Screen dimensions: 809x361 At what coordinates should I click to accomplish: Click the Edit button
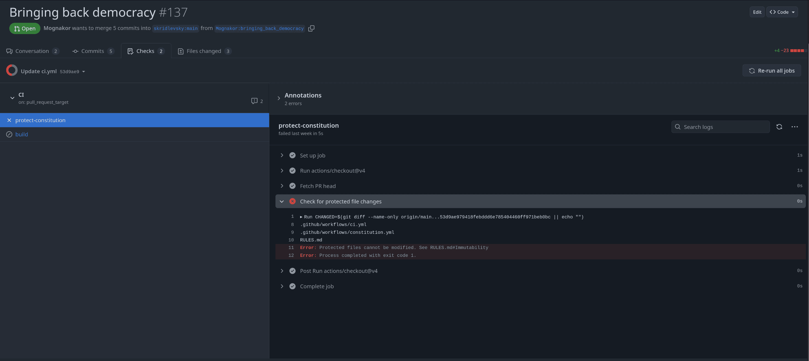(x=757, y=12)
